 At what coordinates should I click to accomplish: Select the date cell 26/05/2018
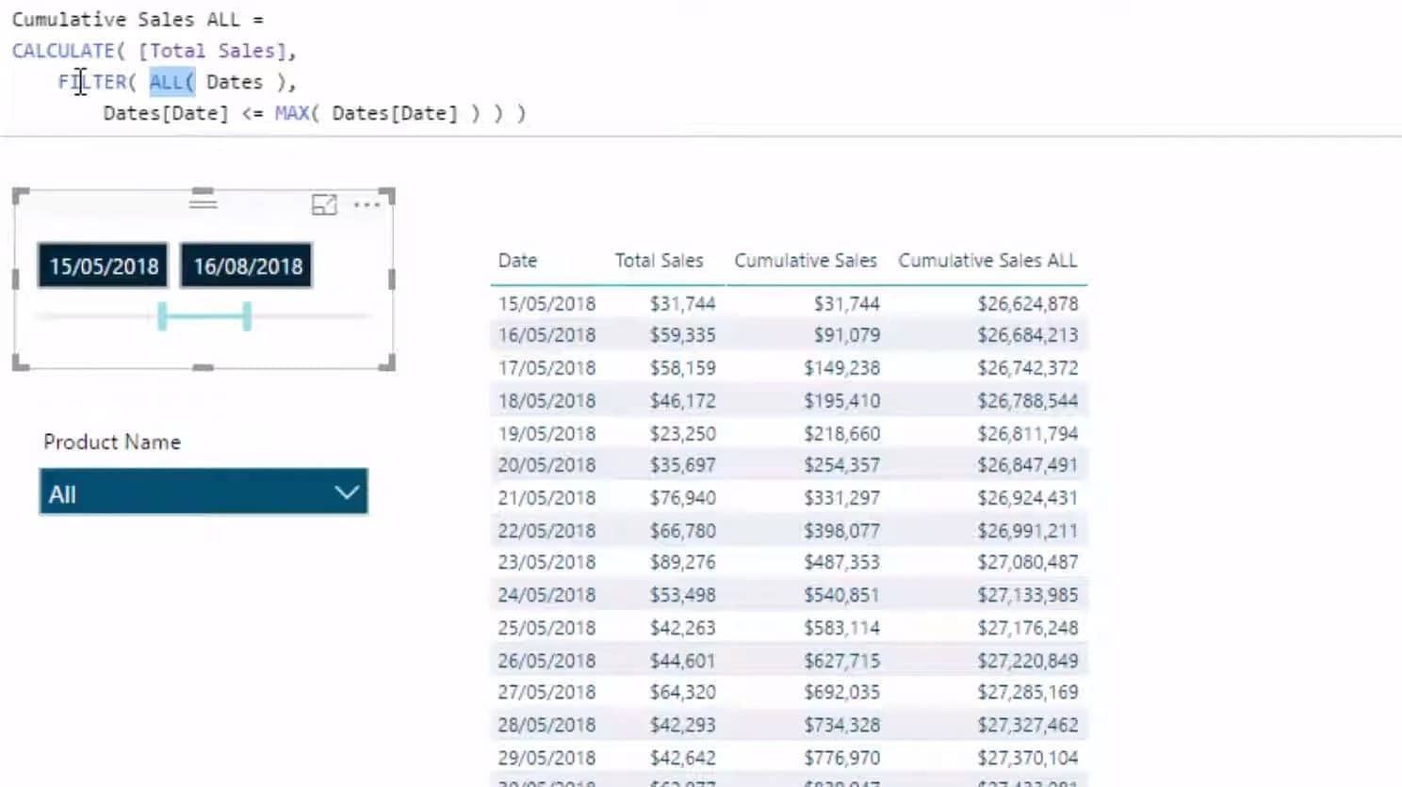546,661
